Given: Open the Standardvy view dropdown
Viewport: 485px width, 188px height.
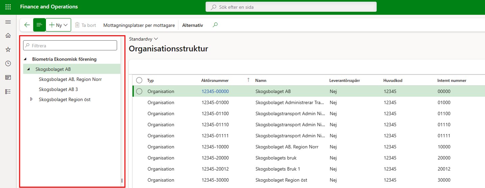Looking at the screenshot, I should (144, 39).
